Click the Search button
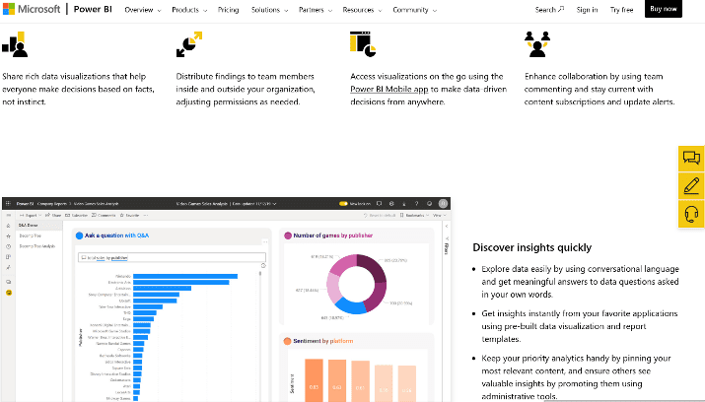705x402 pixels. coord(549,10)
